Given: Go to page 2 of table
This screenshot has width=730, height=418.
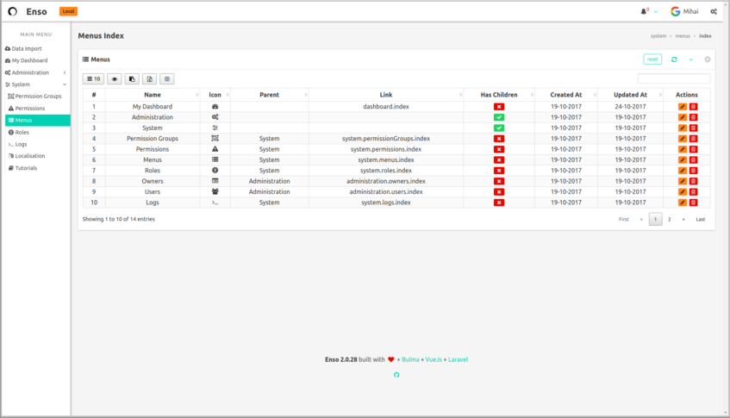Looking at the screenshot, I should (670, 219).
